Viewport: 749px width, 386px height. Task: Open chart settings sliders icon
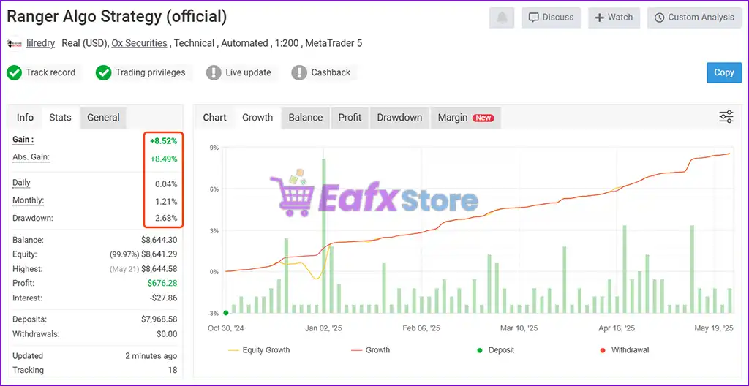[726, 117]
